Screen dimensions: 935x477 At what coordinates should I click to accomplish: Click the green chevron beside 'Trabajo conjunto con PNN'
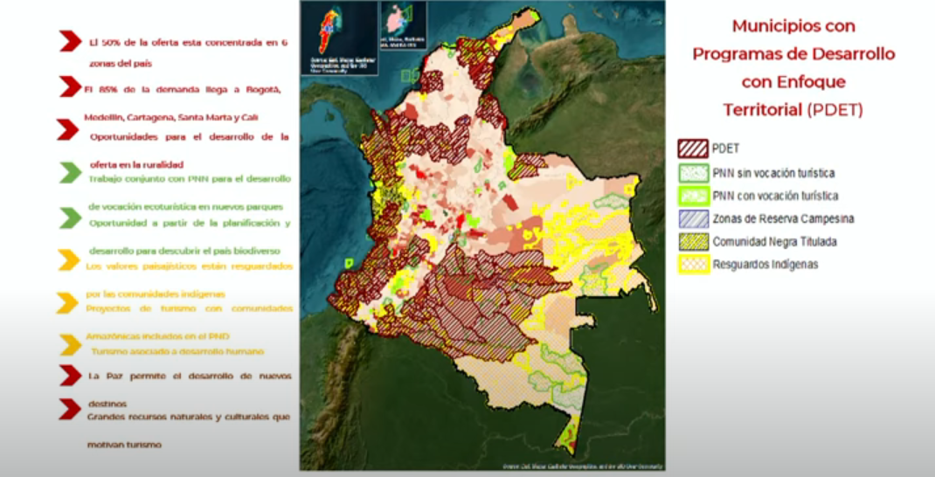click(71, 173)
